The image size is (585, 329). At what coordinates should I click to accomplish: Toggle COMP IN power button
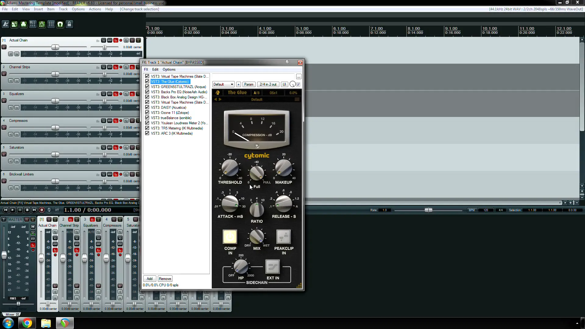pos(230,237)
